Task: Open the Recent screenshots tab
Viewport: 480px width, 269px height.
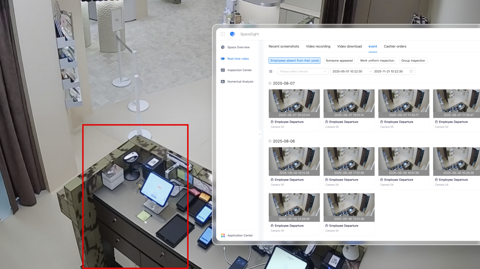Action: [284, 46]
